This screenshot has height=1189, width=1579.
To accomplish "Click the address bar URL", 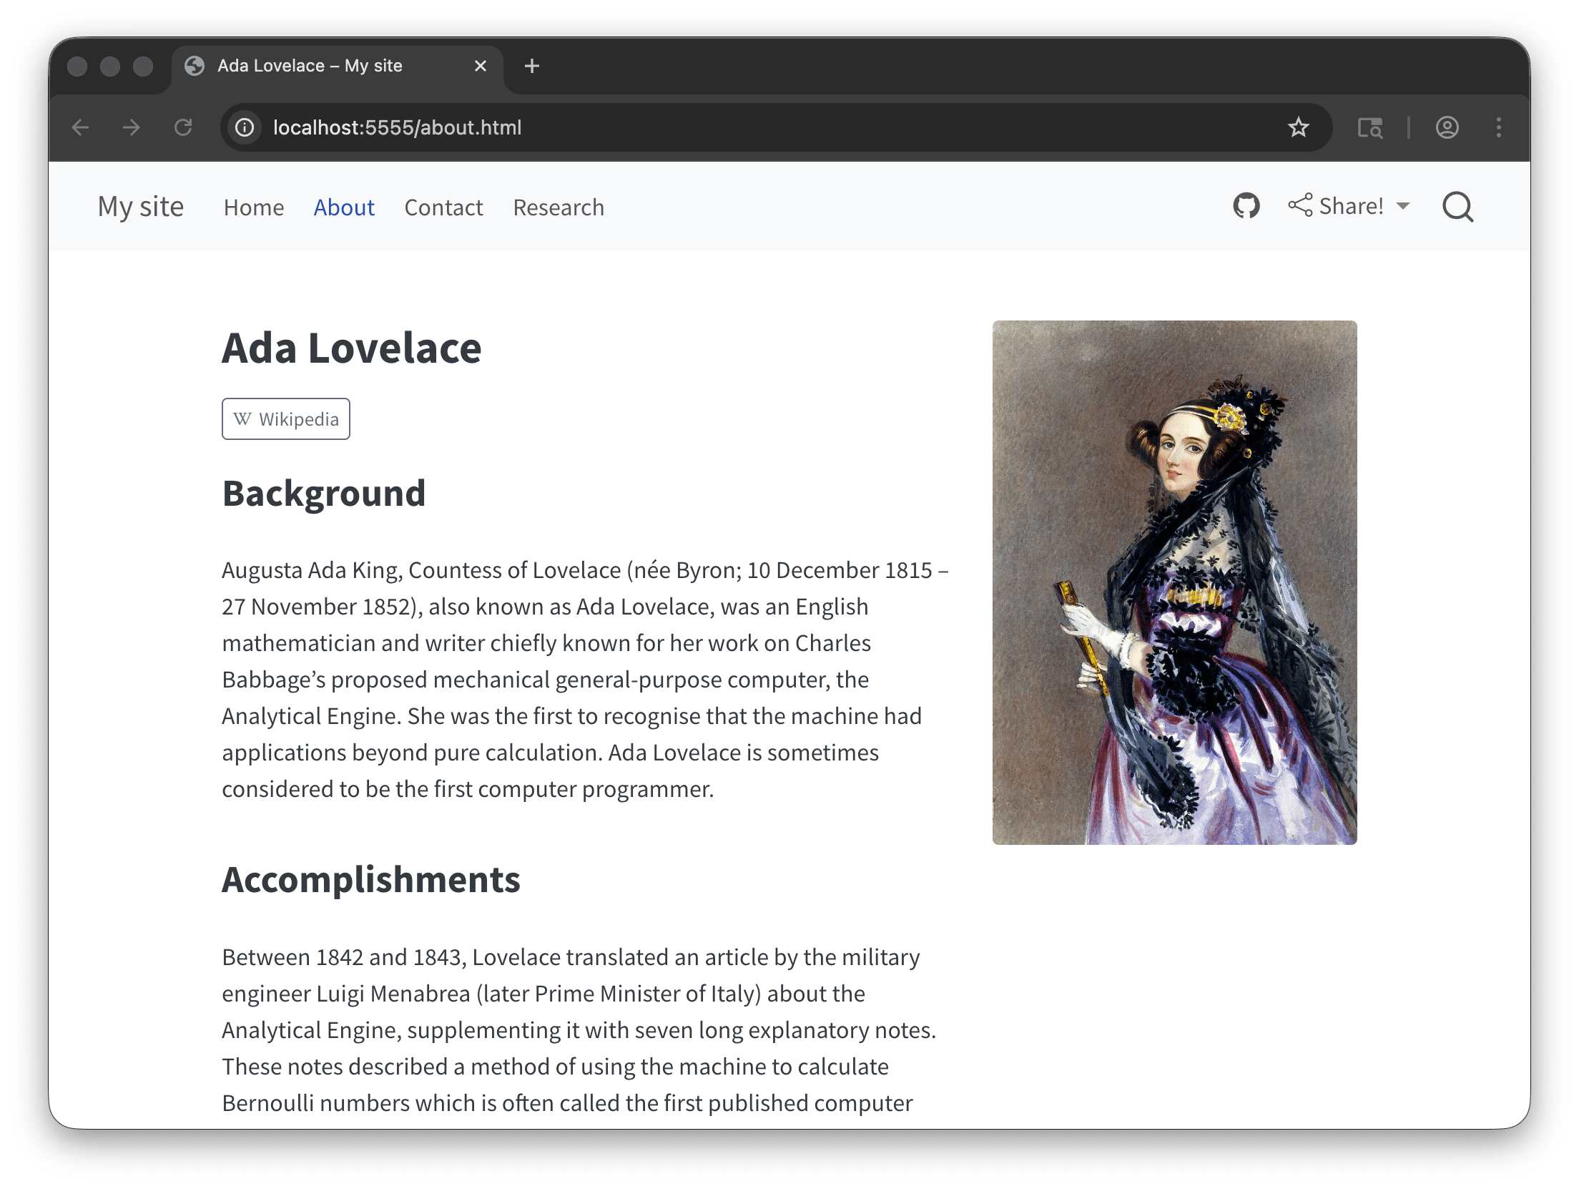I will (397, 127).
